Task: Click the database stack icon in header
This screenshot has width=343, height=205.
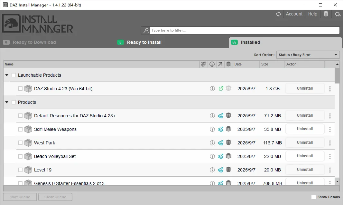Action: pyautogui.click(x=326, y=14)
